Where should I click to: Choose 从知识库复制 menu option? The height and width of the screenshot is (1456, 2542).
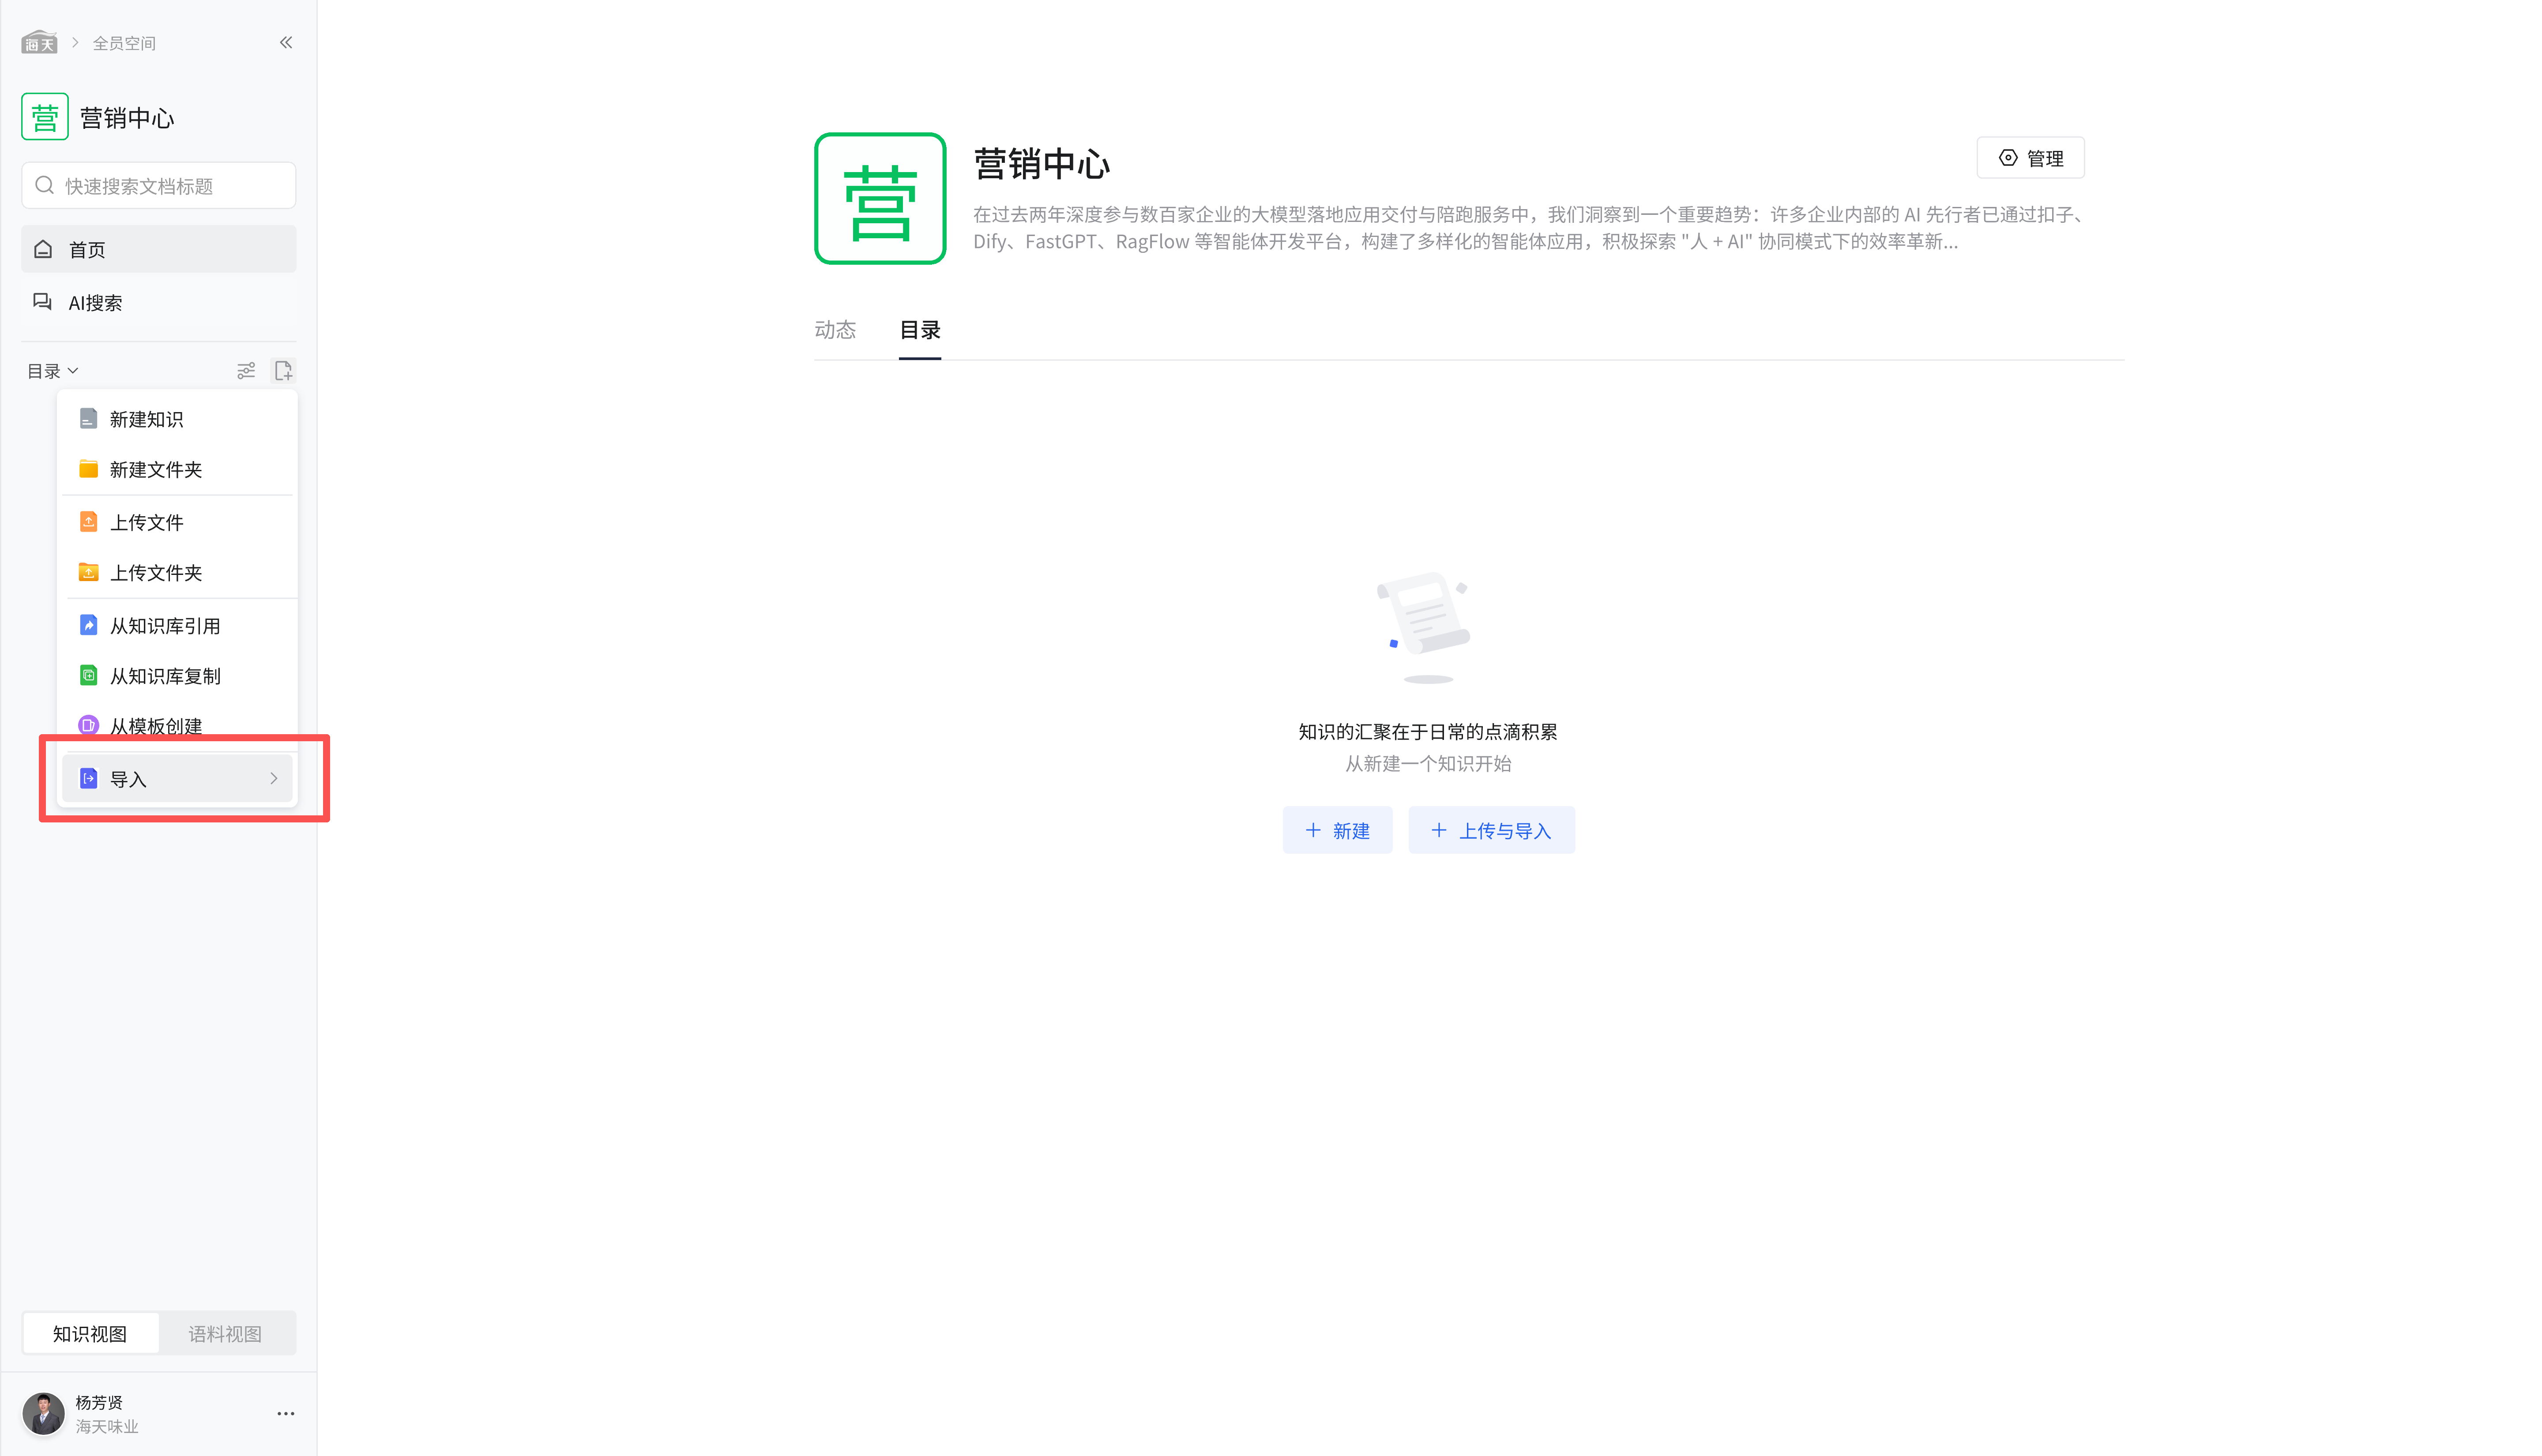[165, 676]
